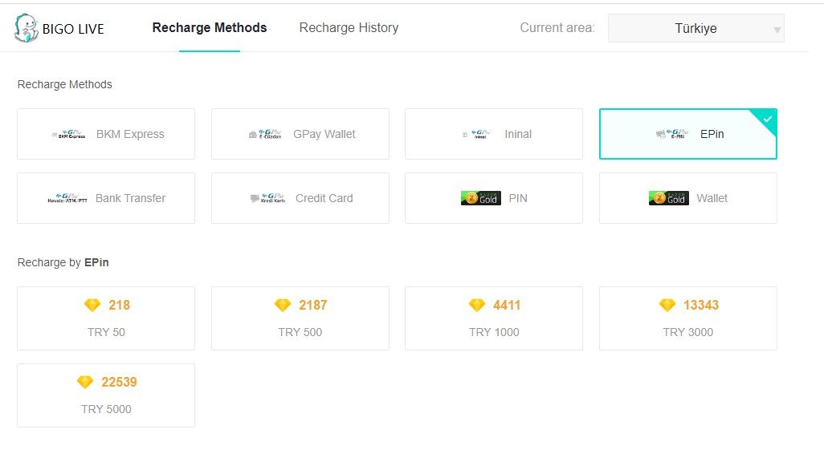Screen dimensions: 824x462
Task: Click the diamond icon next to 218
Action: pyautogui.click(x=92, y=305)
